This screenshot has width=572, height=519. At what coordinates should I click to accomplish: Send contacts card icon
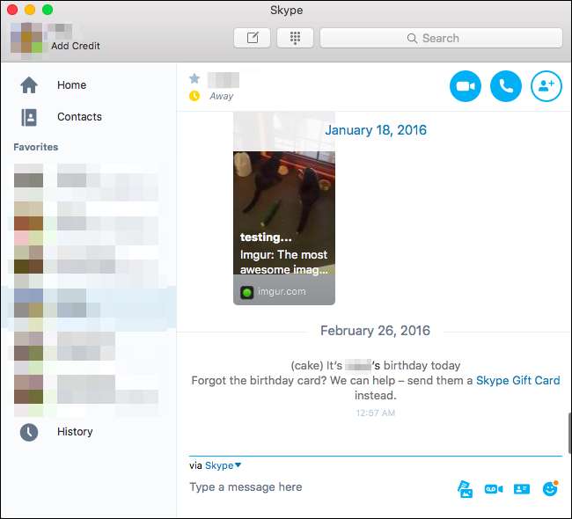(x=522, y=489)
